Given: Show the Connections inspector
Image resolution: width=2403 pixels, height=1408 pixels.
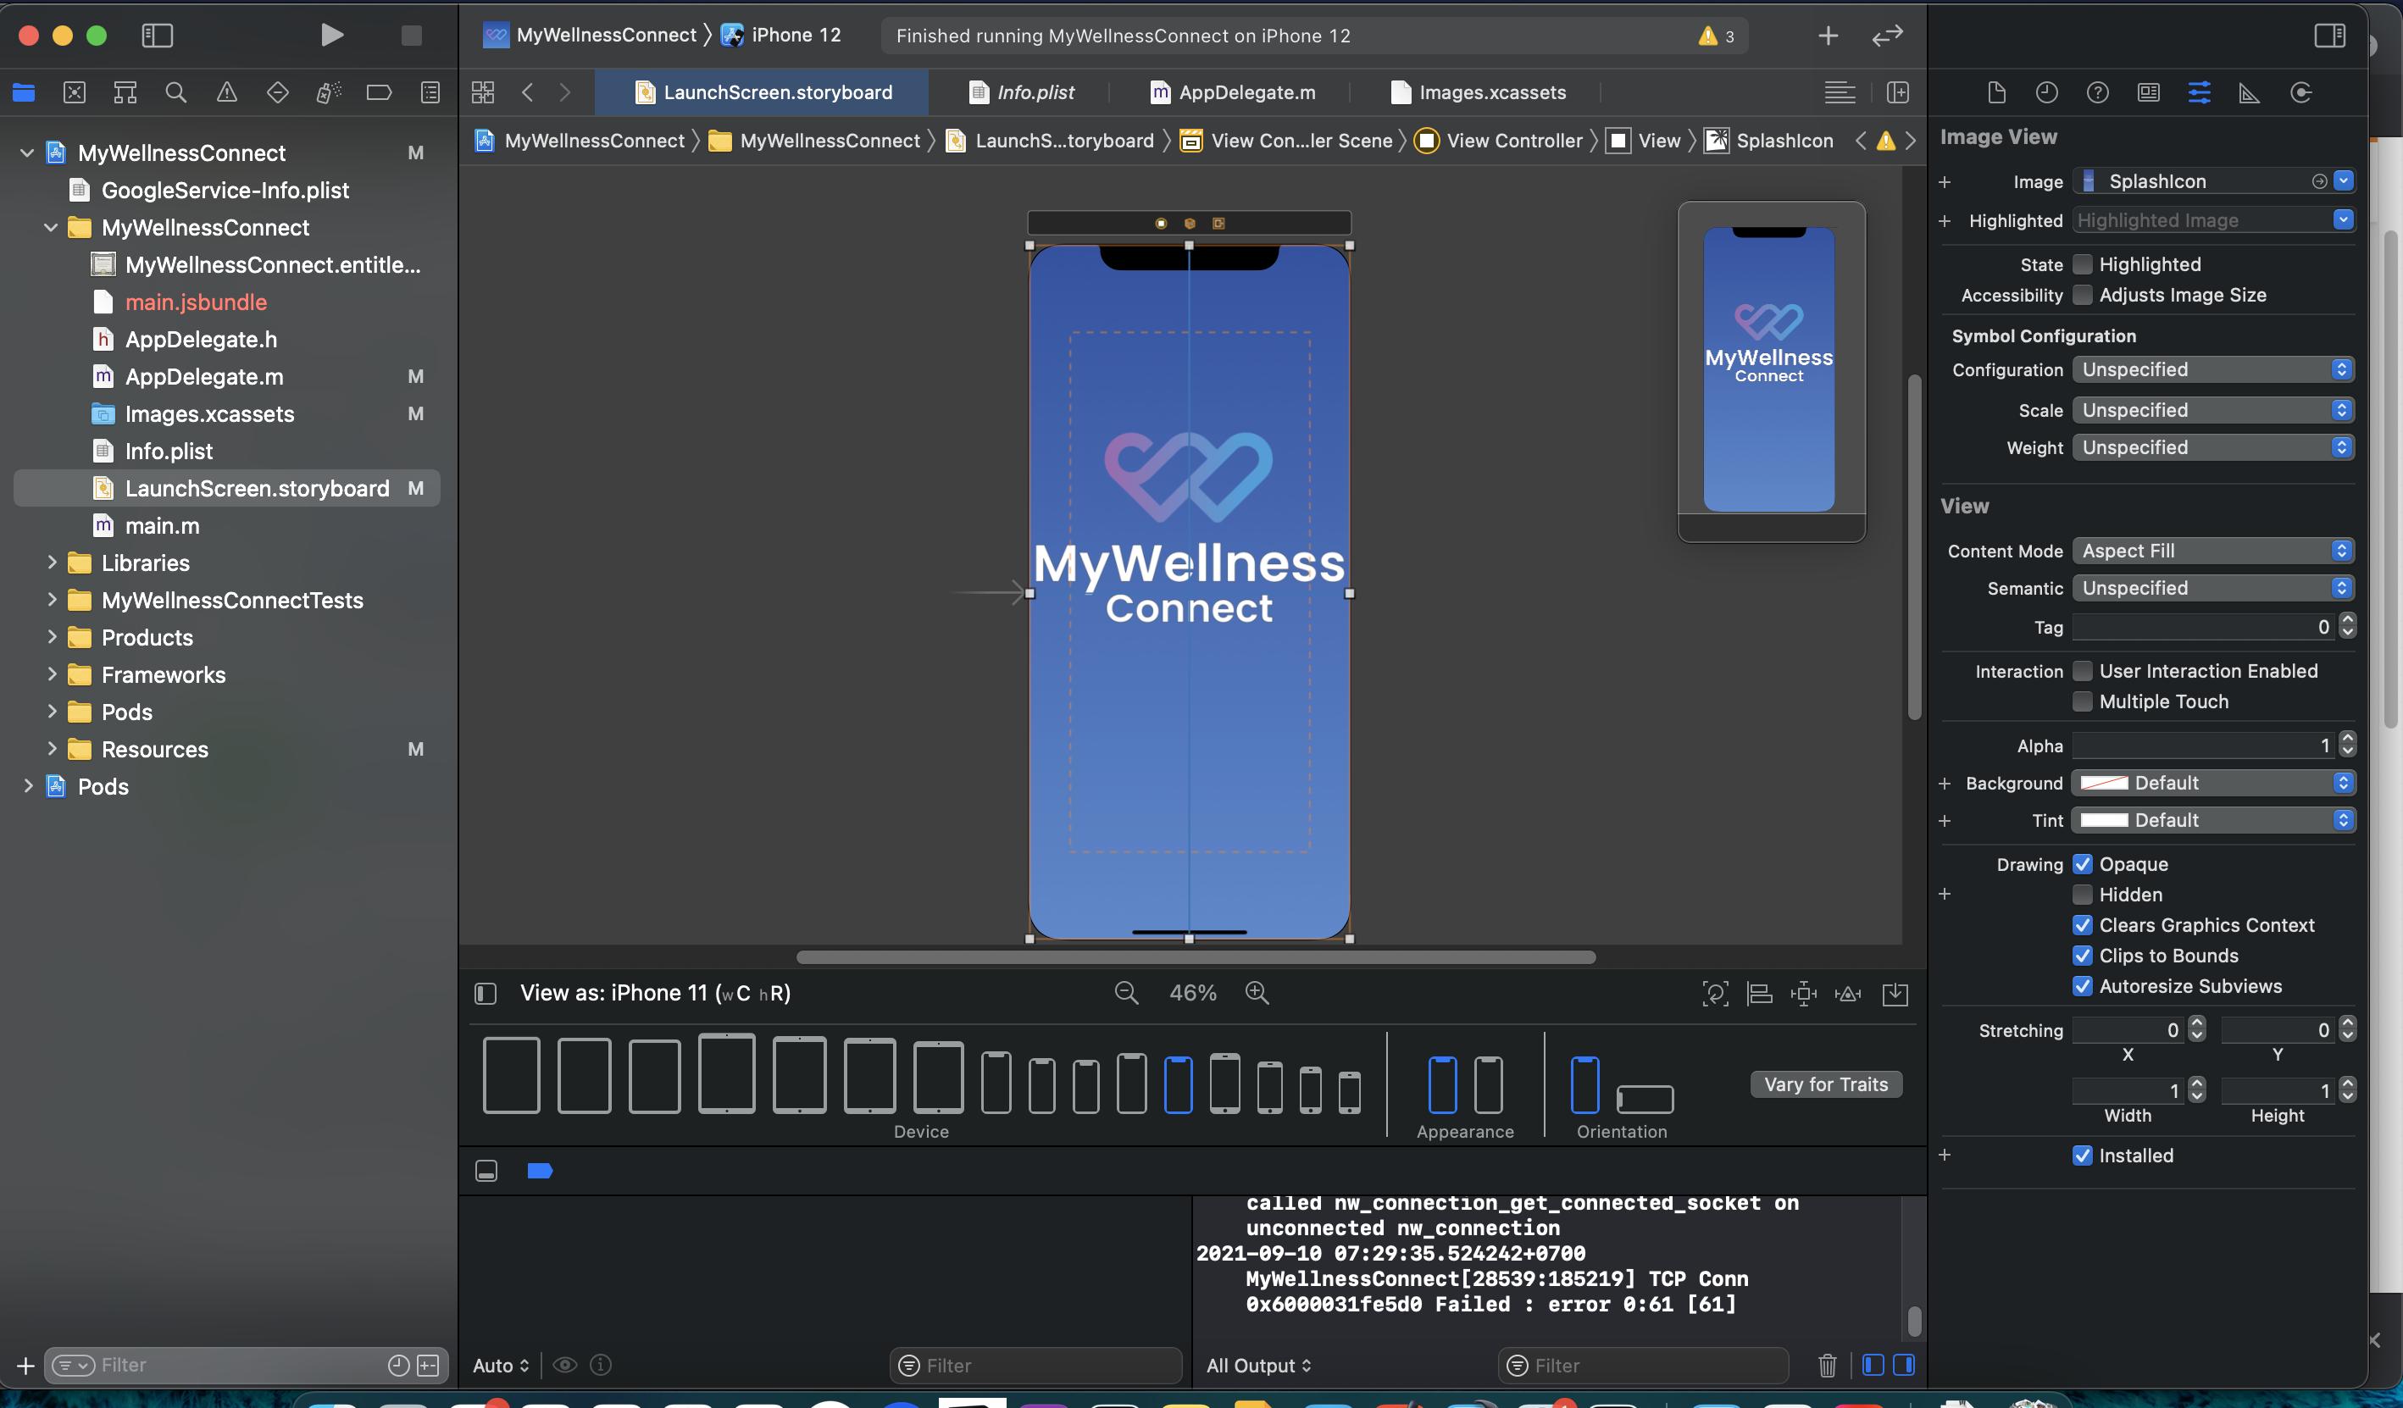Looking at the screenshot, I should coord(2301,92).
